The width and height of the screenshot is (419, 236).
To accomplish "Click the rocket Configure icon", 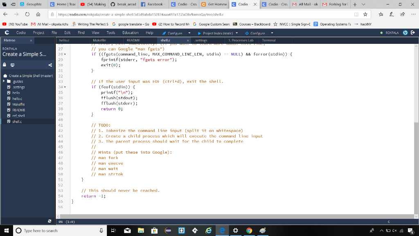I will pyautogui.click(x=164, y=33).
